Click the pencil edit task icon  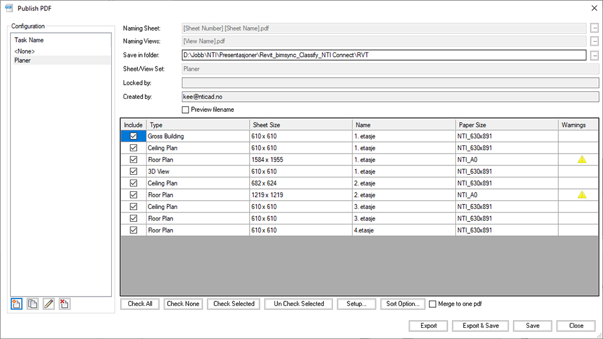pyautogui.click(x=48, y=304)
